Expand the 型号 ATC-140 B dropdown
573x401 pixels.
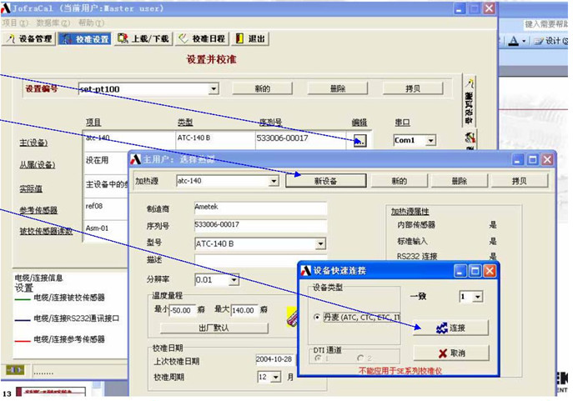320,244
